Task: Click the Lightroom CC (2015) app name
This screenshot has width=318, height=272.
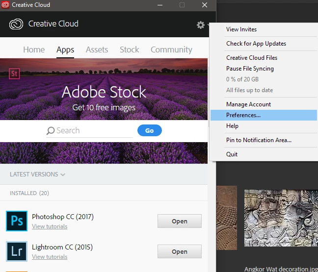Action: pyautogui.click(x=62, y=247)
